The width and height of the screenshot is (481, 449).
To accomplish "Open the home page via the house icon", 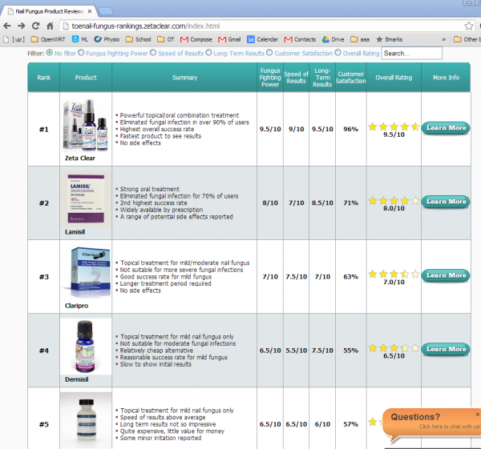I will (50, 26).
